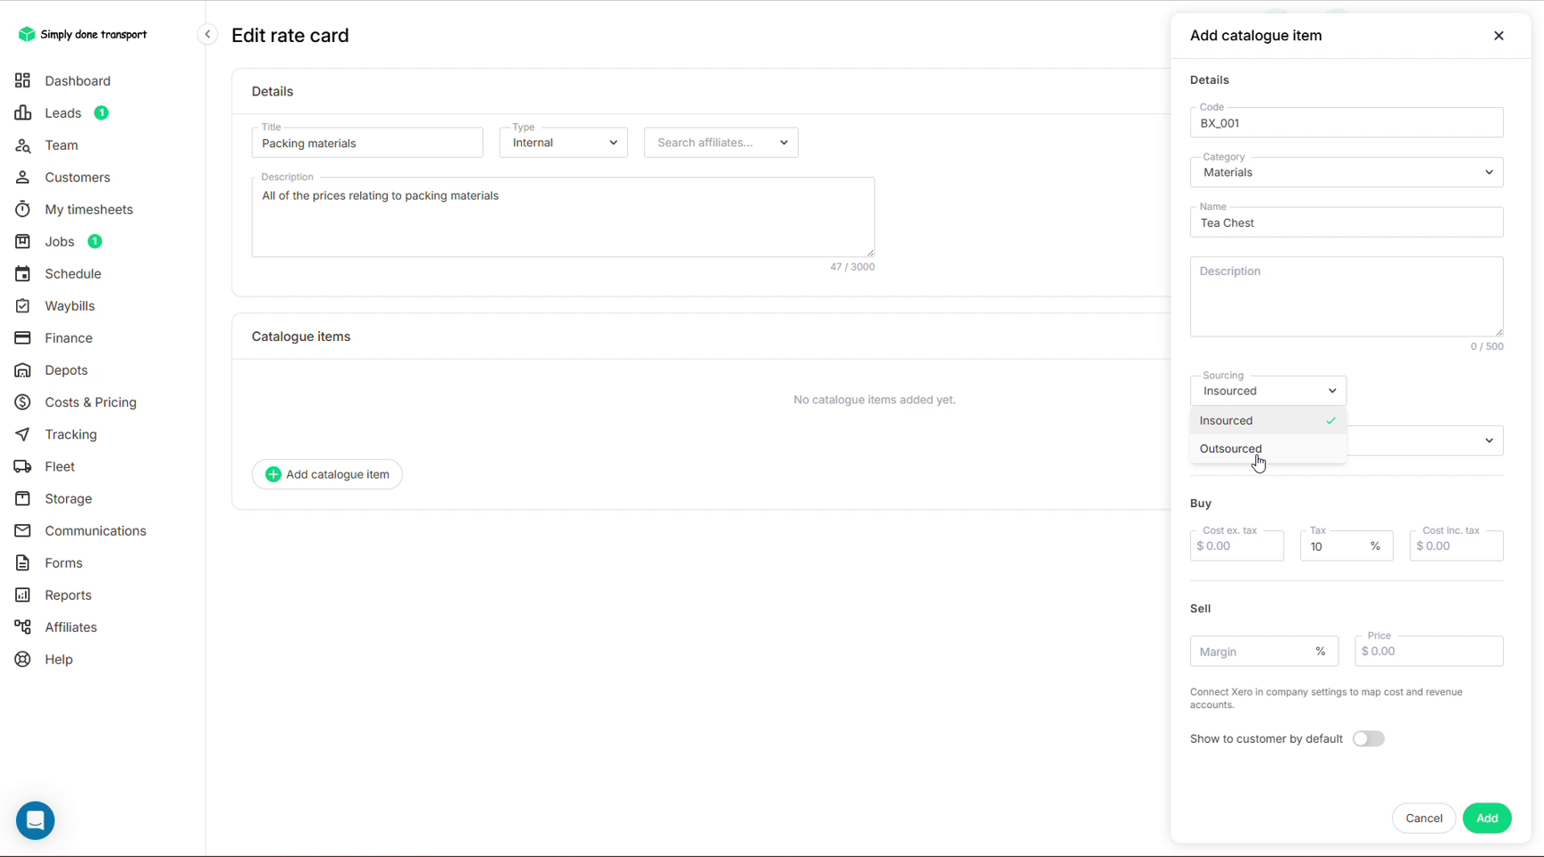Open the Costs & Pricing dollar icon
This screenshot has height=857, width=1544.
22,402
